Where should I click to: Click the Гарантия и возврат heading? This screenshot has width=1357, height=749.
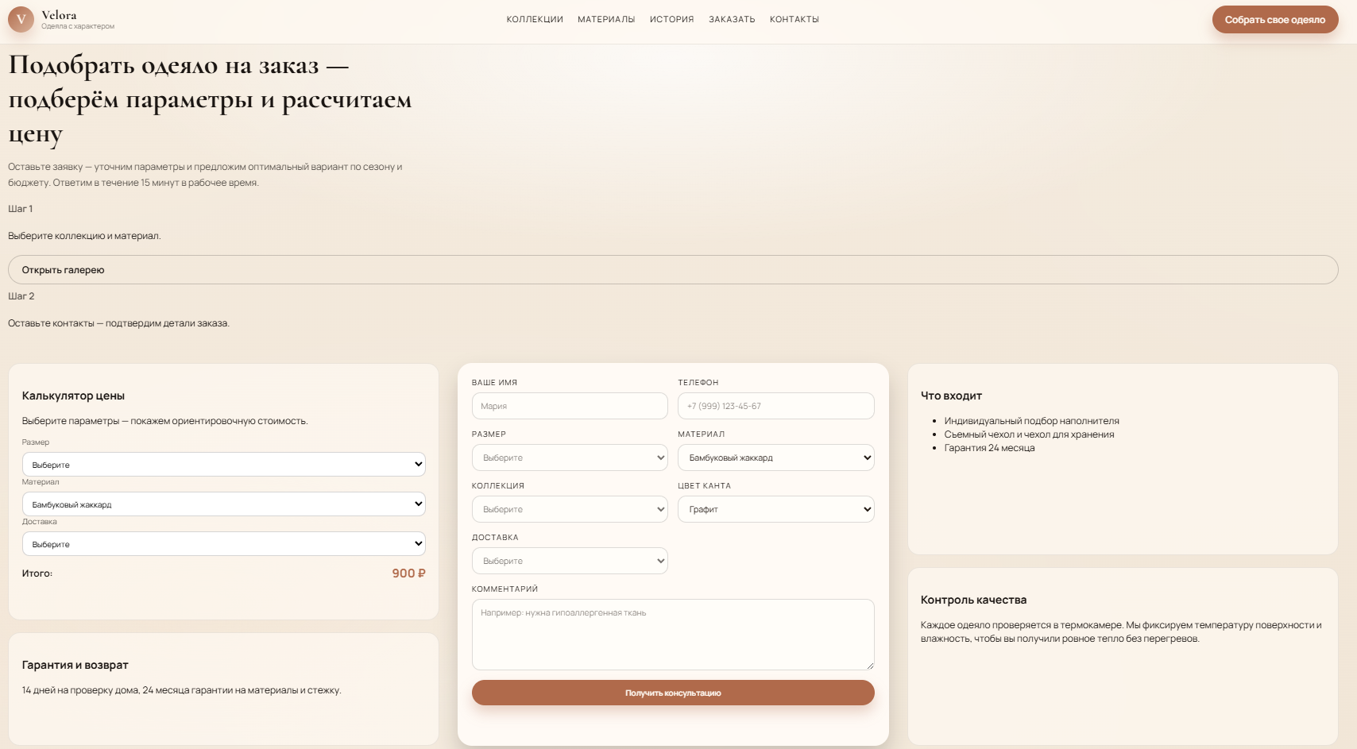[75, 665]
